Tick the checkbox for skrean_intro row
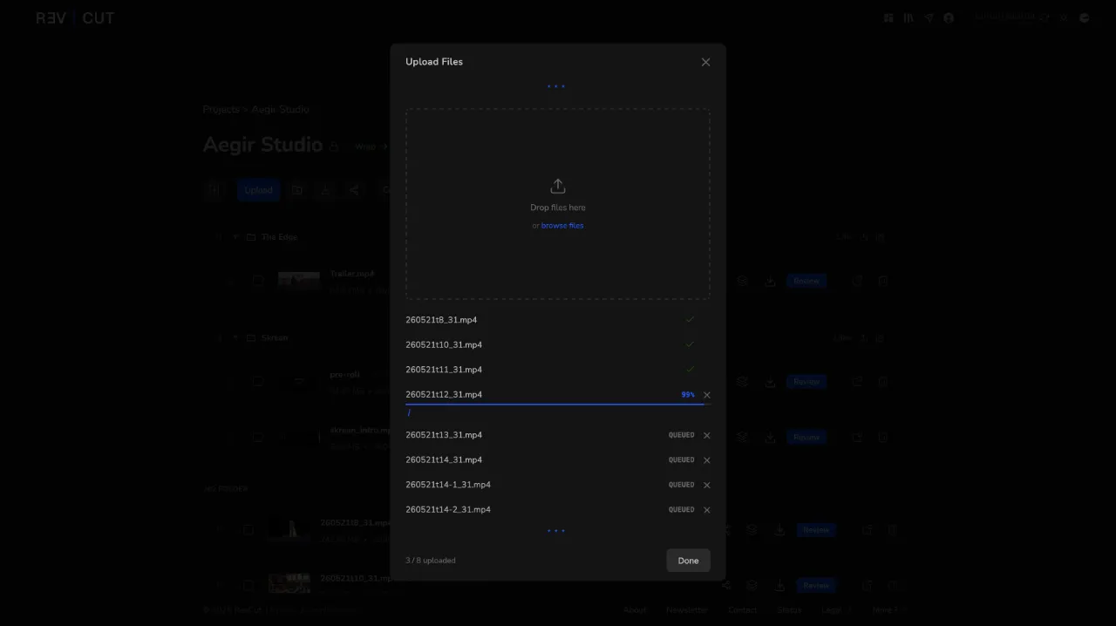 coord(258,438)
